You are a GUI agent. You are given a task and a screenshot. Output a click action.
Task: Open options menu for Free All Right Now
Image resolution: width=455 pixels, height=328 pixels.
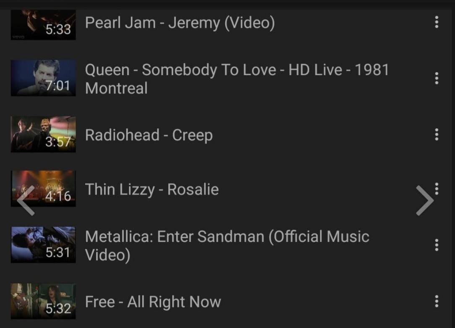[437, 301]
